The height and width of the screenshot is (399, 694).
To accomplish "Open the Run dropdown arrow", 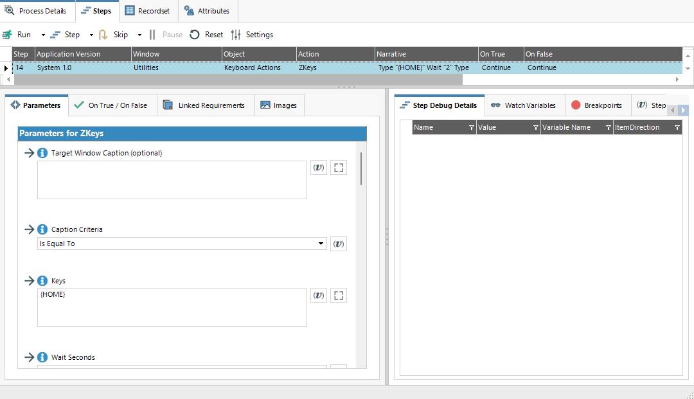I will click(43, 35).
